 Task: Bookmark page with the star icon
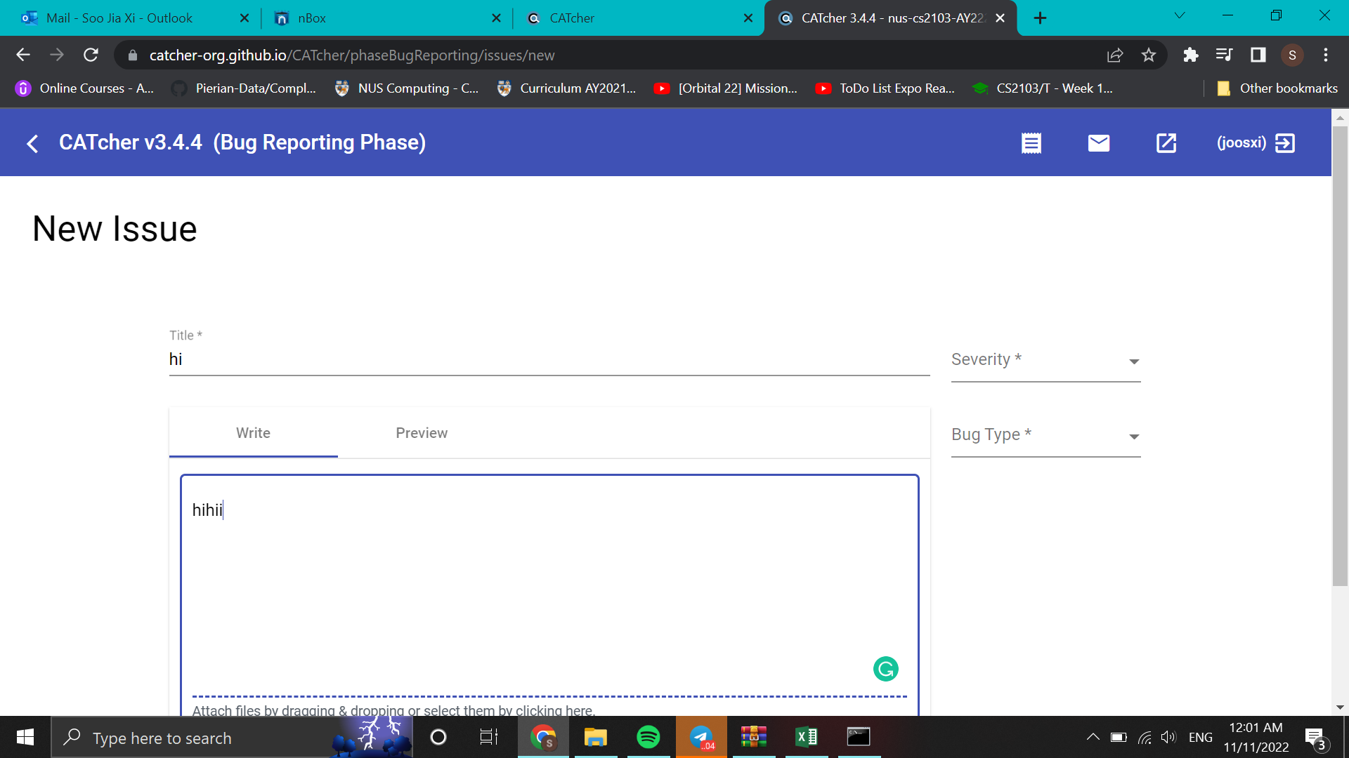point(1149,55)
